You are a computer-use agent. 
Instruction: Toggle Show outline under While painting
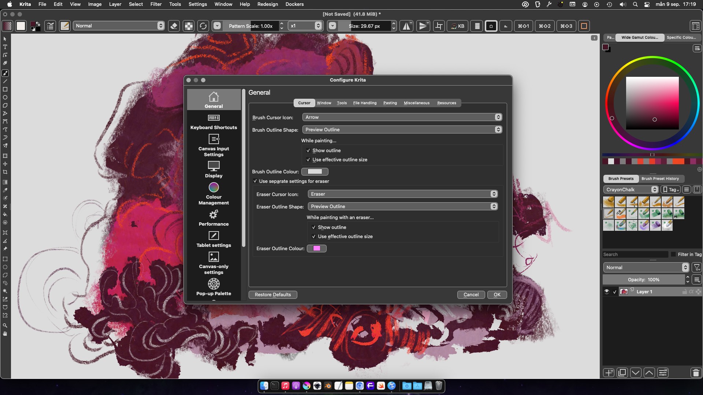point(308,150)
